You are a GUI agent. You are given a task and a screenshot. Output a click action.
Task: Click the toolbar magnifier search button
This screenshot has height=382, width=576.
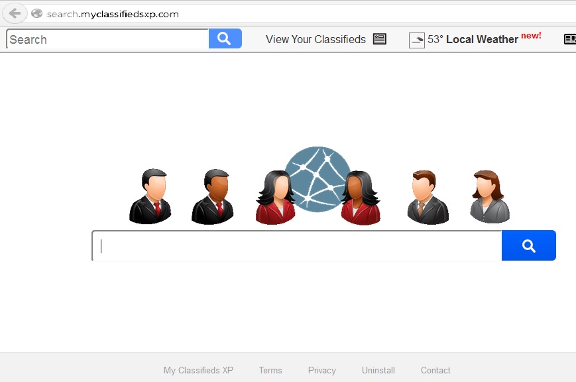click(x=225, y=38)
